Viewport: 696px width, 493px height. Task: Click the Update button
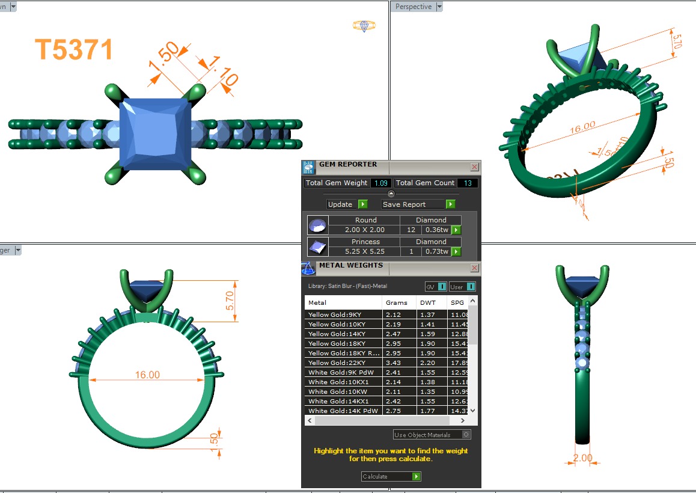(341, 204)
